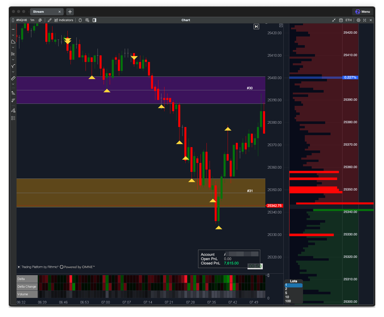
Task: Expand the curve tools chevron
Action: [x=13, y=72]
